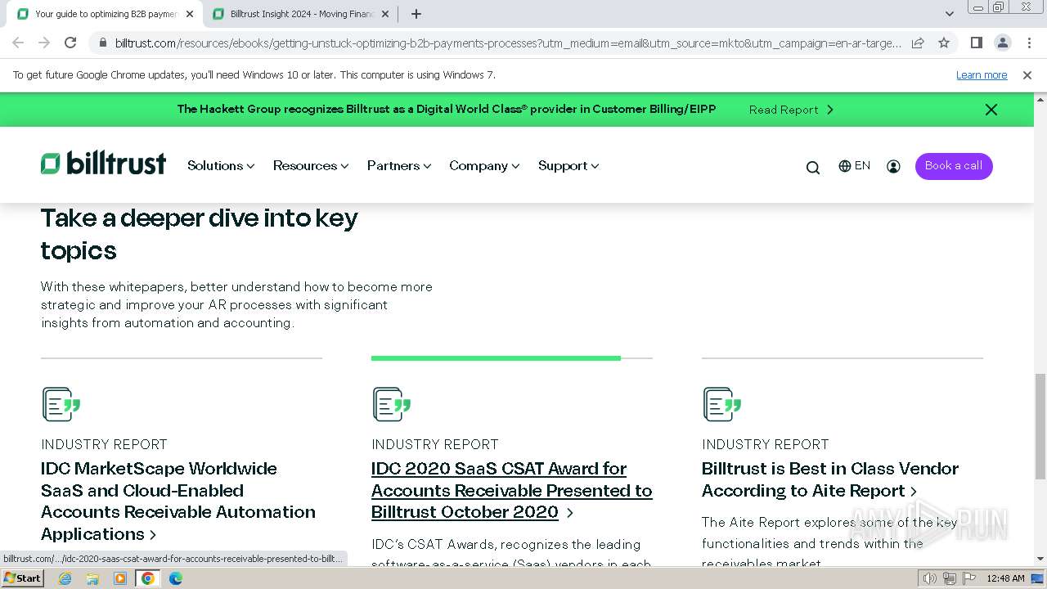This screenshot has height=589, width=1047.
Task: Click the 'Take a deeper dive into key topics' heading
Action: [199, 234]
